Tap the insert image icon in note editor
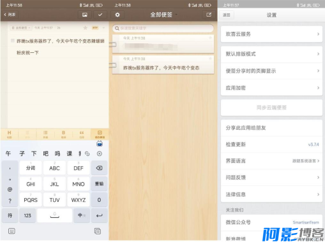This screenshot has width=325, height=242. pyautogui.click(x=85, y=15)
